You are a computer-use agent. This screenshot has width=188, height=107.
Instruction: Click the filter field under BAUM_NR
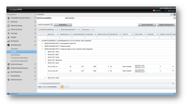53,38
